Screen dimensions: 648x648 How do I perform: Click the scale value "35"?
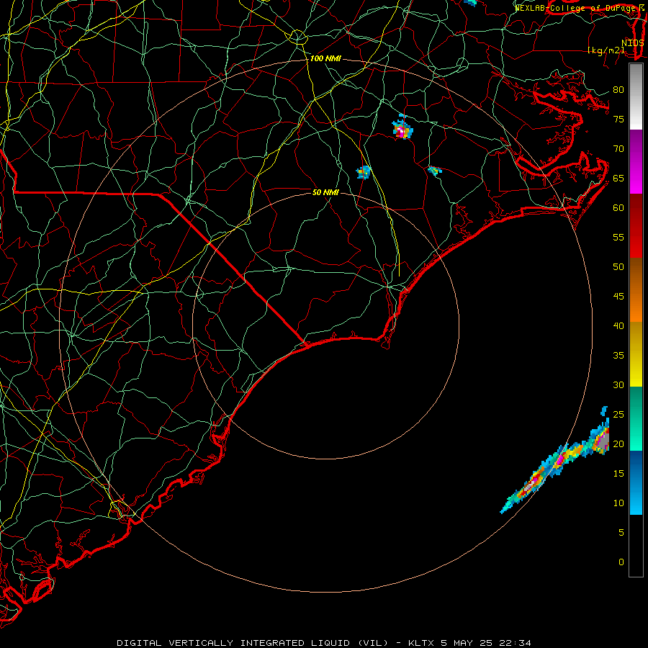[x=618, y=356]
